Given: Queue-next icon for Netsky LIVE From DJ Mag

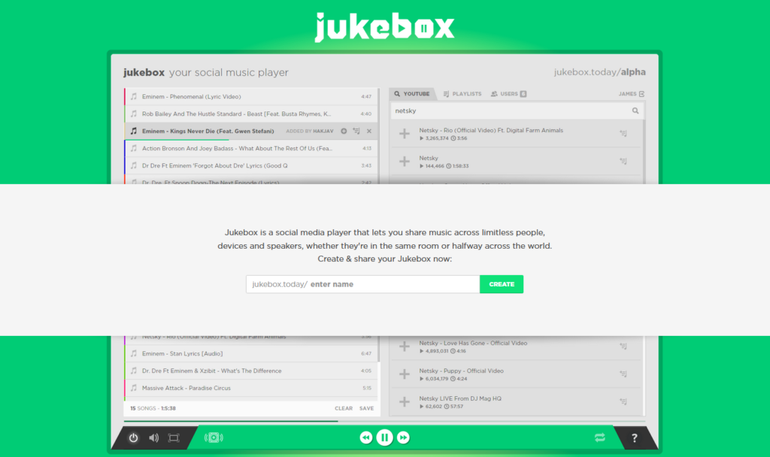Looking at the screenshot, I should [623, 402].
